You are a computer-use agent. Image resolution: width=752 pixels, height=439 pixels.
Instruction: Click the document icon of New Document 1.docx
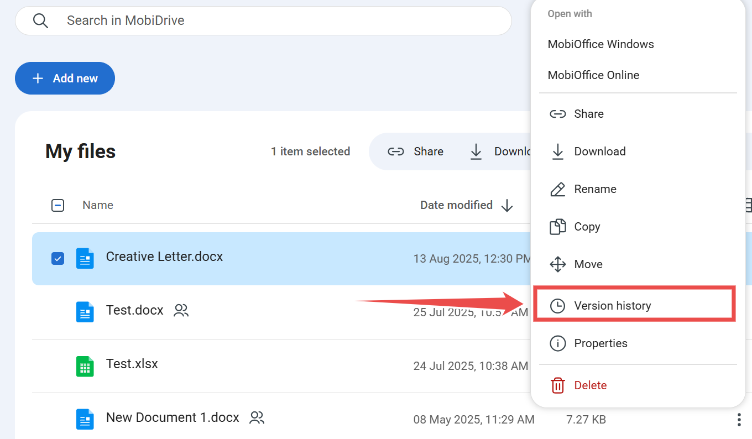click(85, 419)
